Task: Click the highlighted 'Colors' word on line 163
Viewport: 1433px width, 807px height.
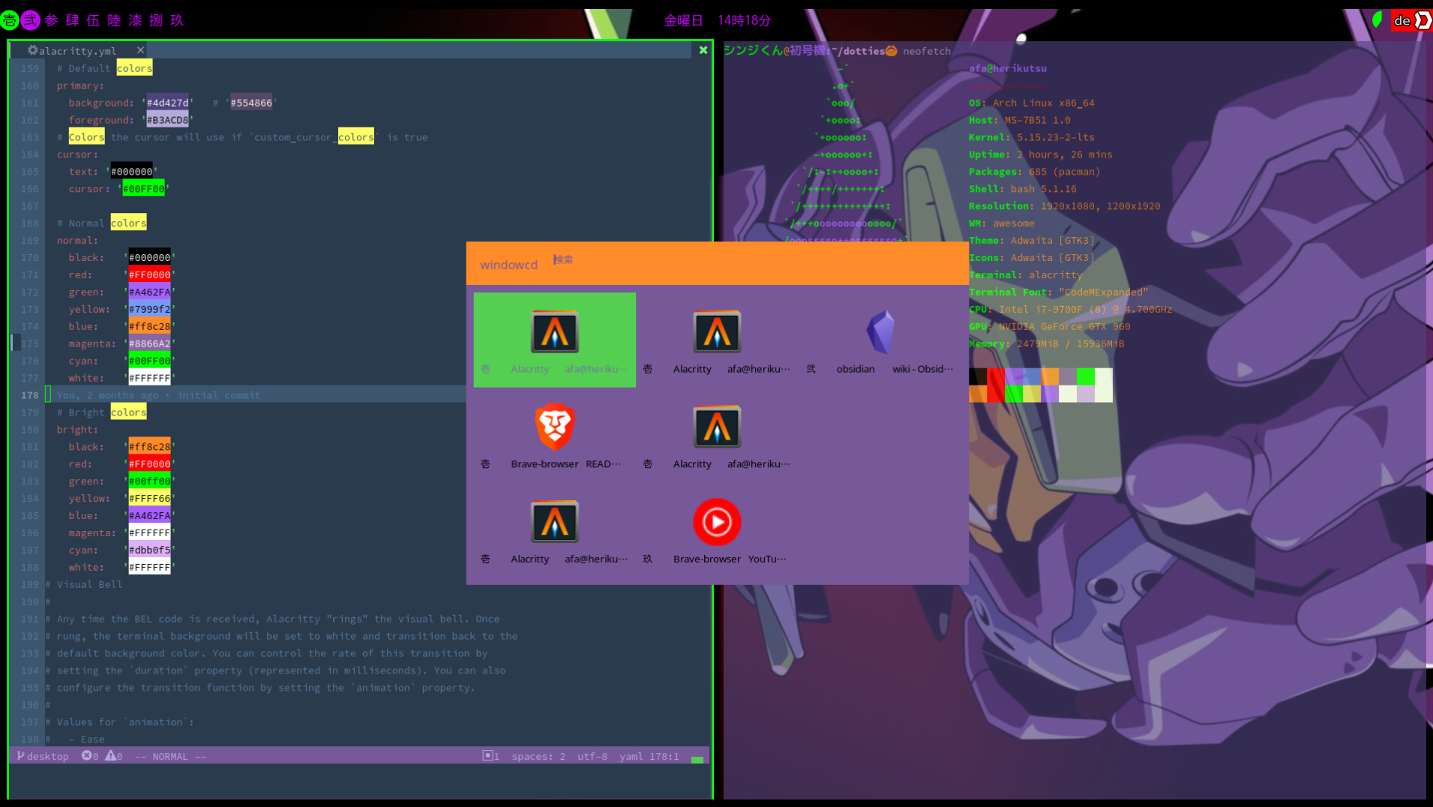Action: pyautogui.click(x=86, y=137)
